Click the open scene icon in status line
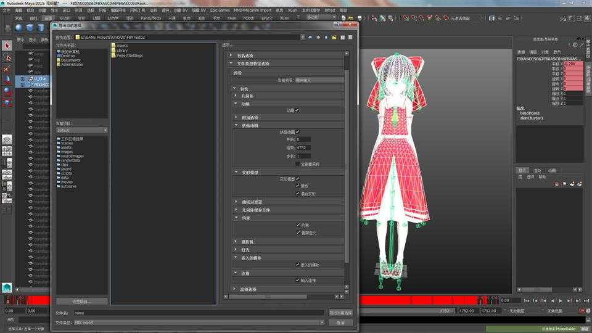 click(x=351, y=18)
